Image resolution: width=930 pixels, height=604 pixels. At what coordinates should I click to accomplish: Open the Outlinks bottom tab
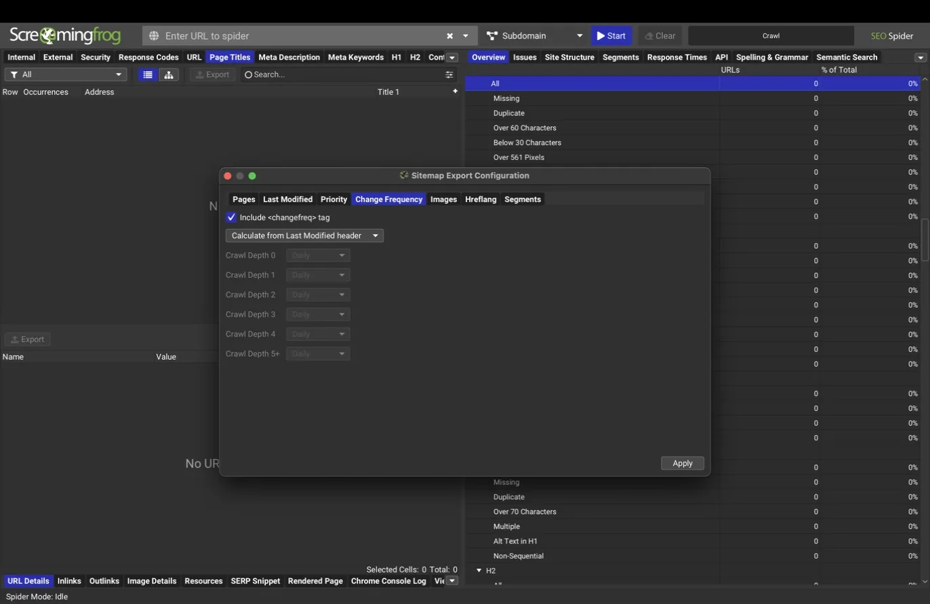pyautogui.click(x=104, y=581)
